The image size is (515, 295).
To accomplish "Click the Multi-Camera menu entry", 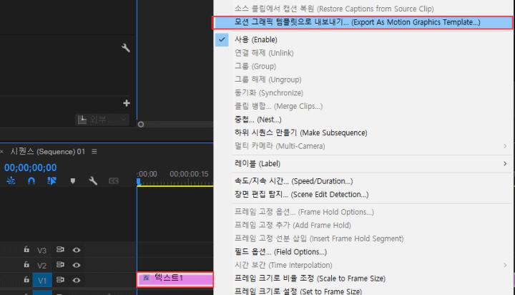I will [x=280, y=146].
